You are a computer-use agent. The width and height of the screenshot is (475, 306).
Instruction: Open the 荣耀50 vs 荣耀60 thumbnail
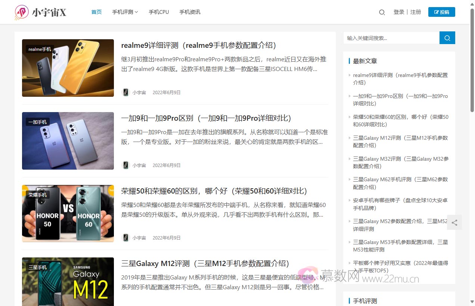click(68, 213)
